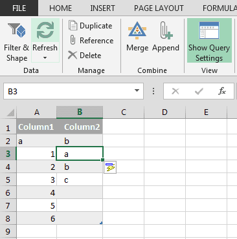Click the Append queries icon

point(166,30)
